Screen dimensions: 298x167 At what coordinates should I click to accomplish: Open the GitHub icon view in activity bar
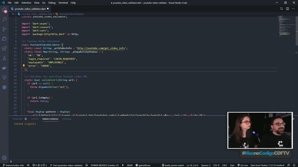pos(4,87)
